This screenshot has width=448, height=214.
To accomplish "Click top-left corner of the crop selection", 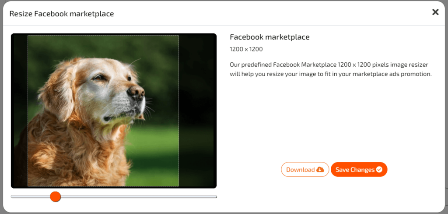I will click(x=28, y=36).
